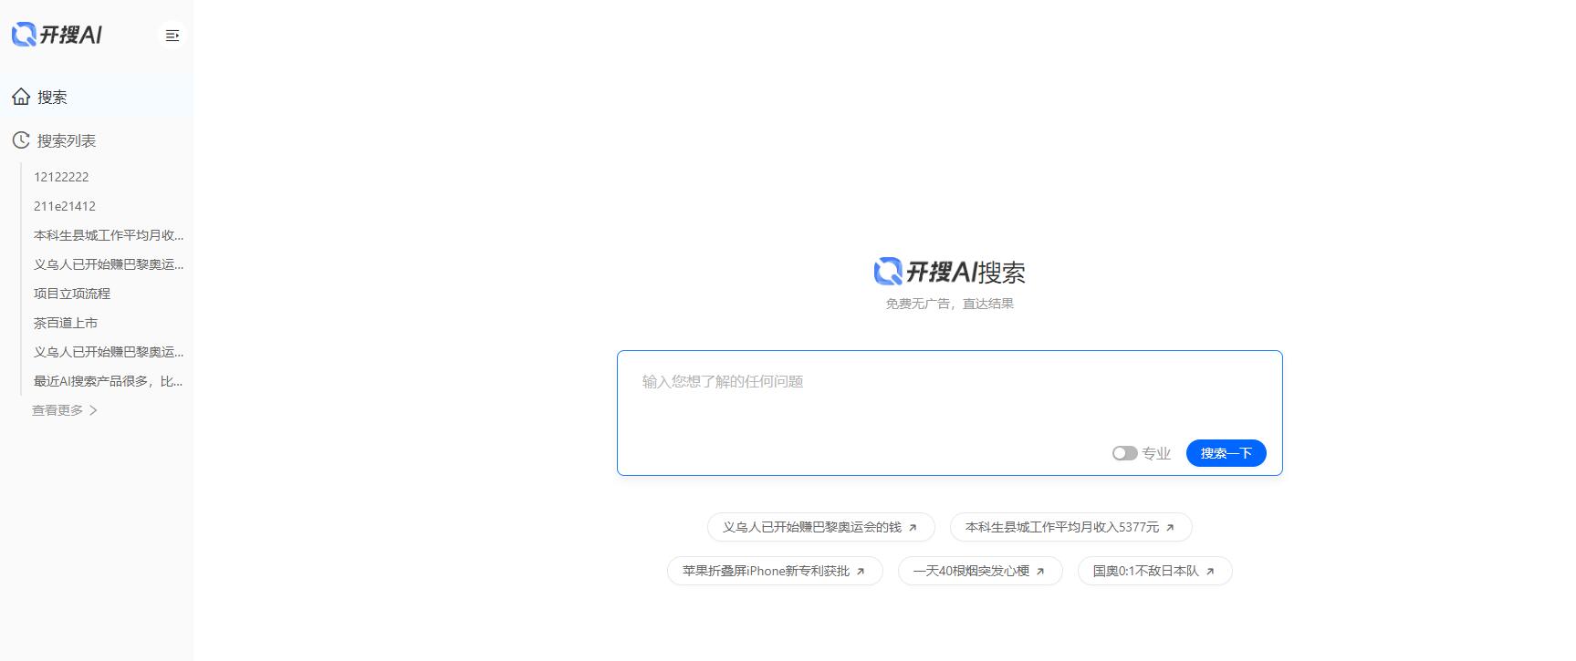
Task: Click arrow icon on 义乌人已开始赚巴黎奥运会的钱 chip
Action: (x=913, y=528)
